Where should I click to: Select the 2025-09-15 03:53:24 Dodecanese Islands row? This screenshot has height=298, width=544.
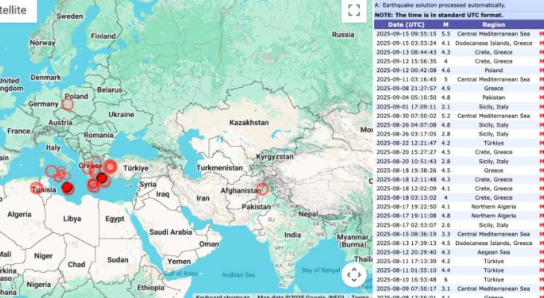point(459,43)
